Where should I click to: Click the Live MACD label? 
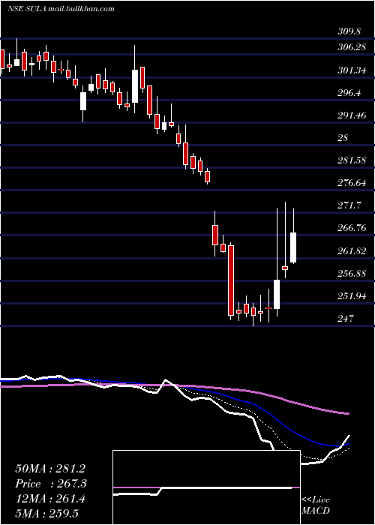(x=316, y=505)
